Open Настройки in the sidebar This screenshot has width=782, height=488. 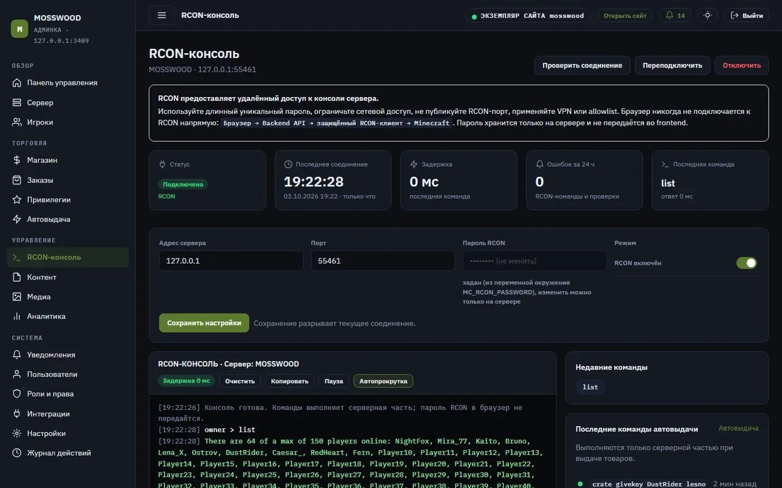pos(68,433)
